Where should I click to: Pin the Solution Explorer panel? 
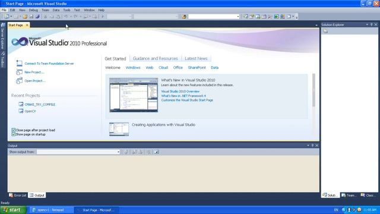click(371, 24)
